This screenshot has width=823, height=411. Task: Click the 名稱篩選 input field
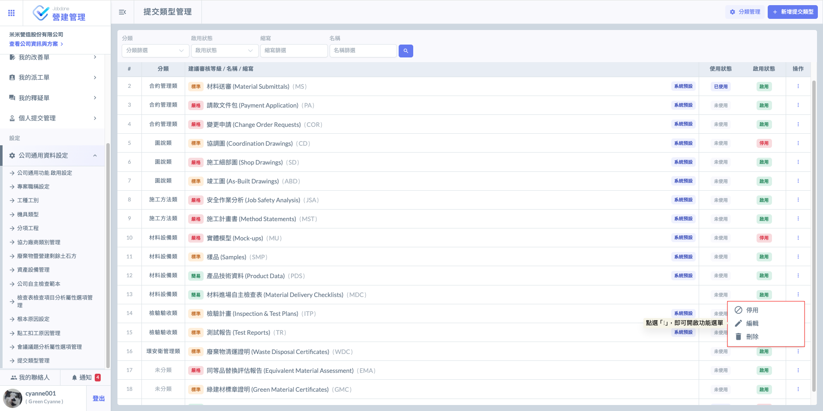click(363, 51)
